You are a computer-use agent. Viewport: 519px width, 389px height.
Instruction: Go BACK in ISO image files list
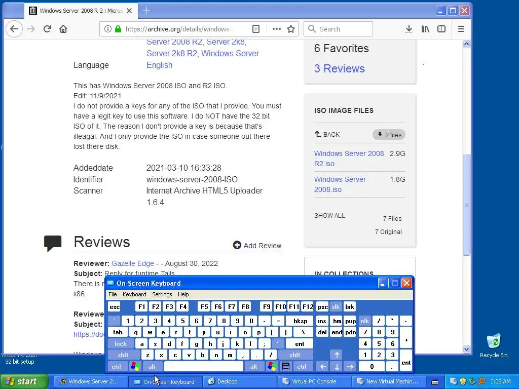coord(327,134)
